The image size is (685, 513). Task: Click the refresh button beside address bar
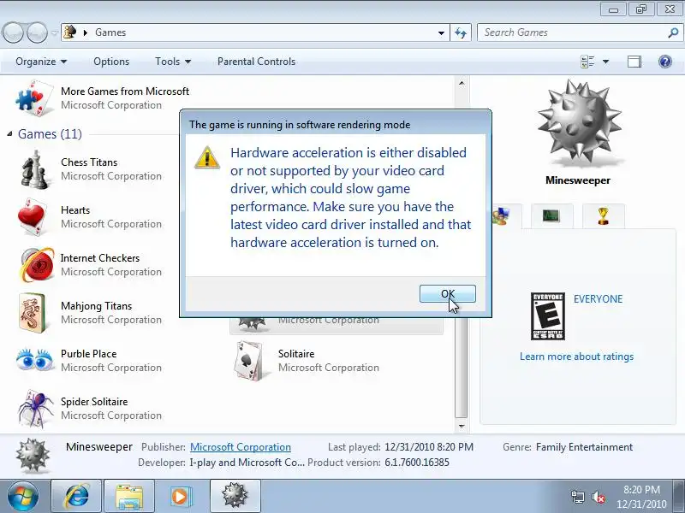click(x=461, y=32)
